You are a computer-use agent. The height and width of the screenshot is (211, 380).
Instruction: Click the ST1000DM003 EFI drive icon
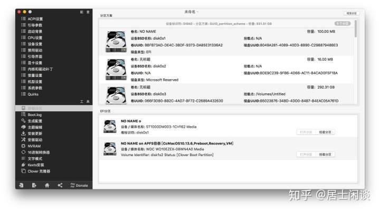click(110, 127)
